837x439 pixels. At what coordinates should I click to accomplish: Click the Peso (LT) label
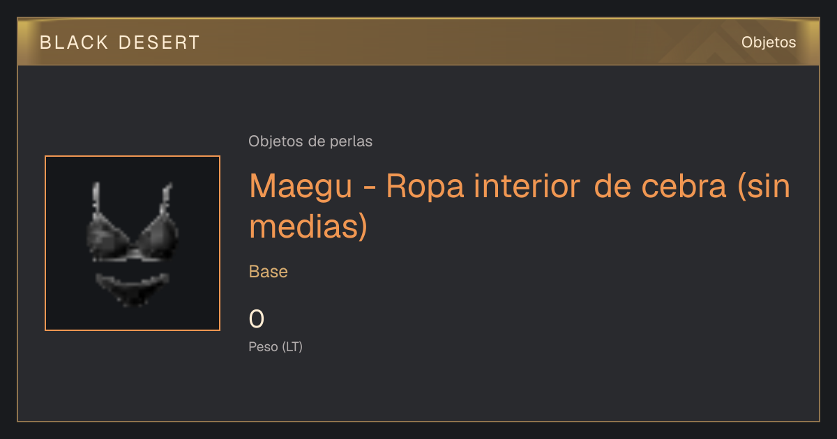coord(276,346)
